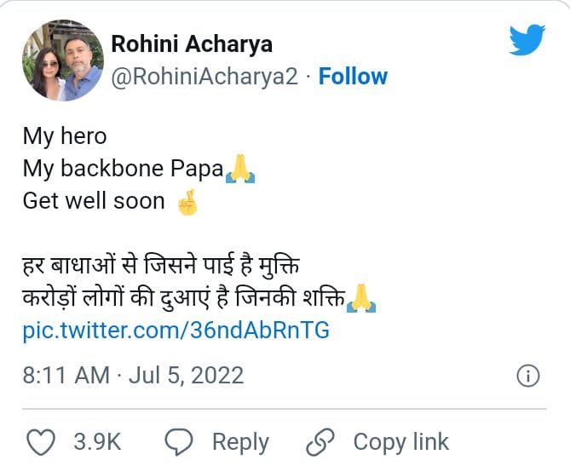Screen dimensions: 570x466
Task: Click the chain icon for Copy link
Action: pyautogui.click(x=320, y=441)
